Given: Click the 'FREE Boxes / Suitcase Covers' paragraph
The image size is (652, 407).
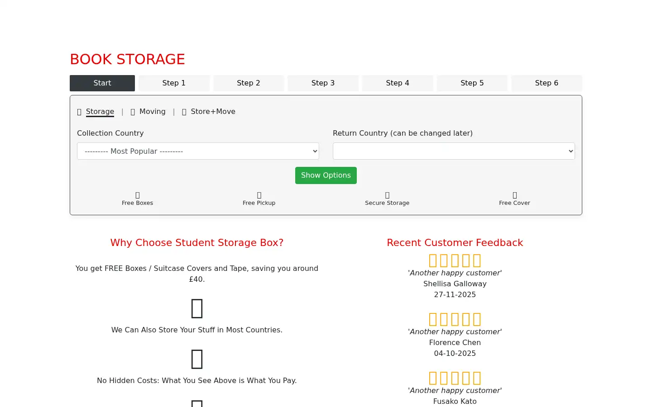Looking at the screenshot, I should [x=197, y=274].
